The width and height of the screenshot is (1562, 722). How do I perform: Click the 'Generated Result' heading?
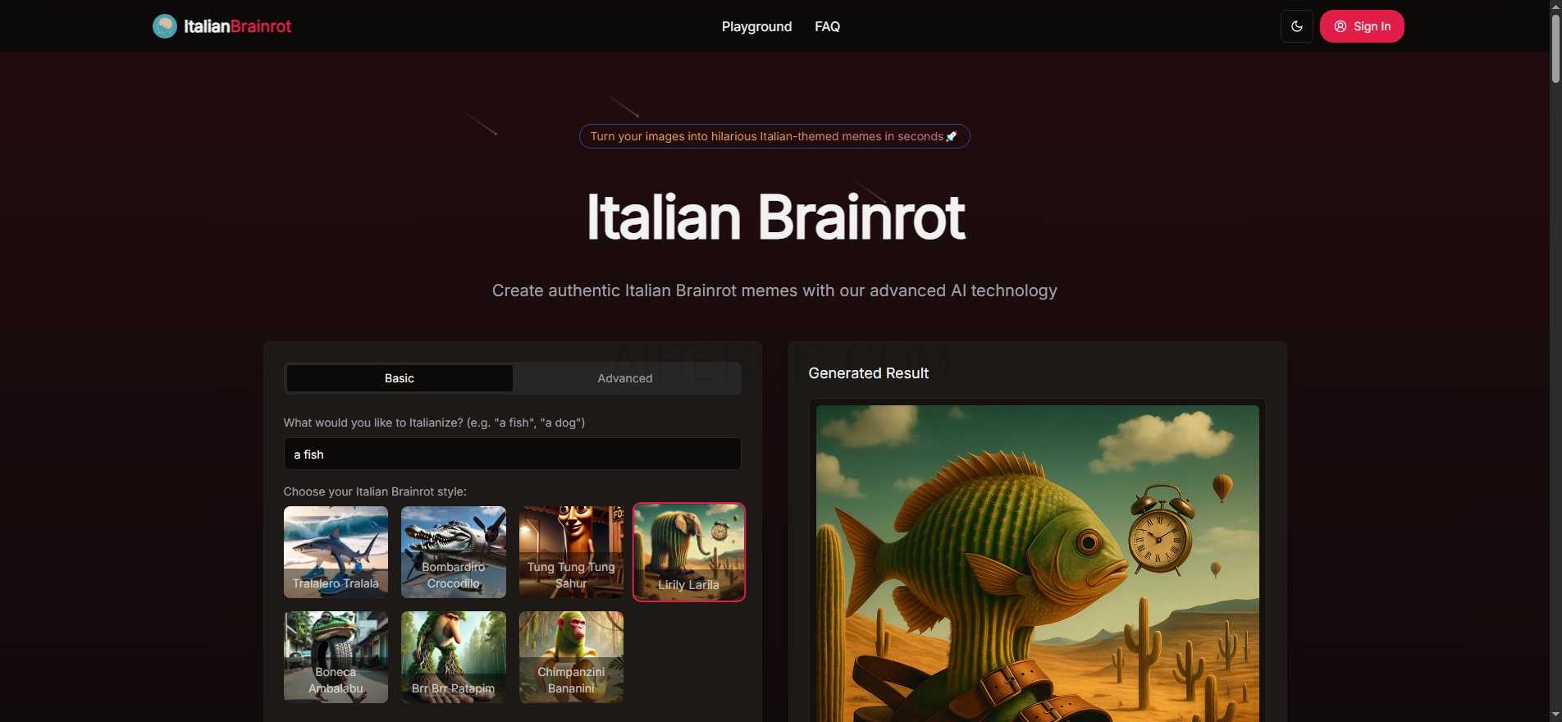point(868,373)
